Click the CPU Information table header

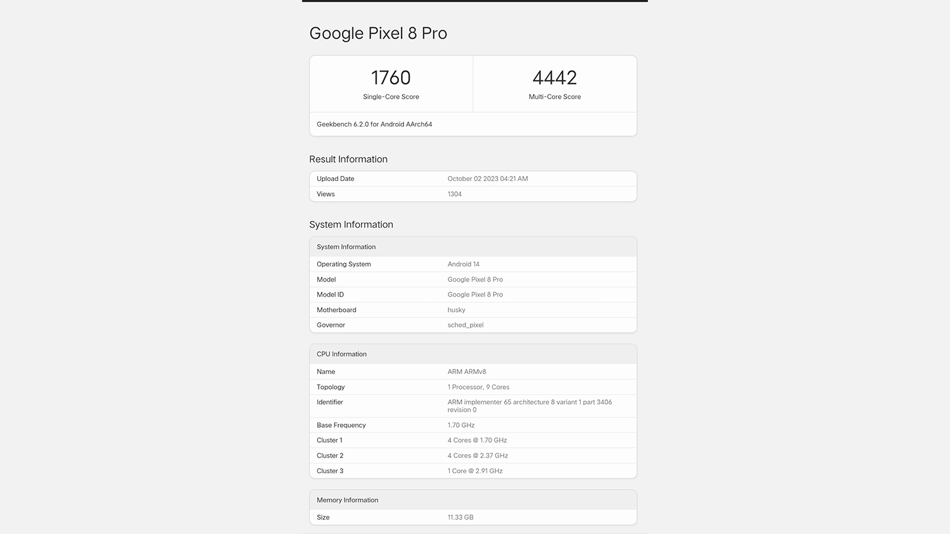(x=342, y=354)
